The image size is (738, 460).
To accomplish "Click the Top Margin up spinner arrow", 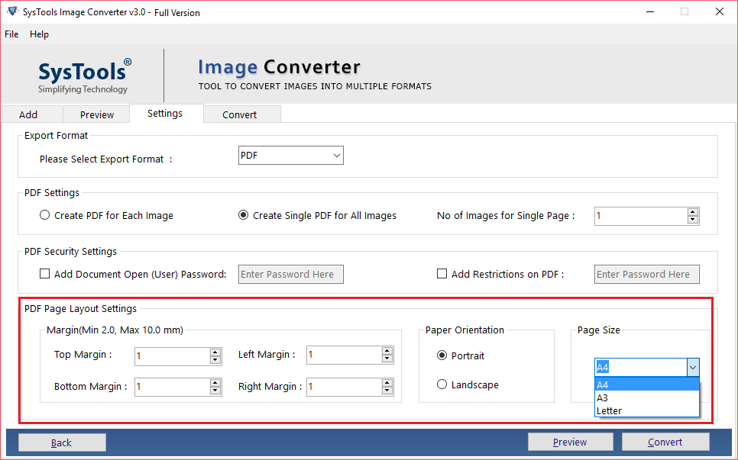I will point(216,352).
